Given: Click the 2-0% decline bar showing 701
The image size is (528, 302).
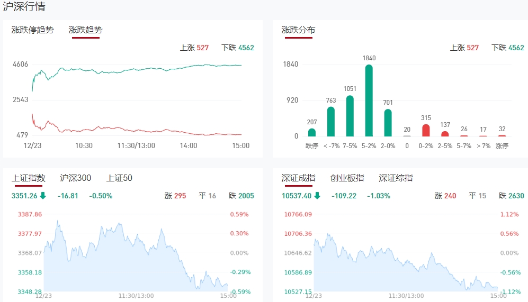Looking at the screenshot, I should pyautogui.click(x=388, y=123).
